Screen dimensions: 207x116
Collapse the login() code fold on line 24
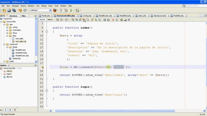click(x=47, y=91)
